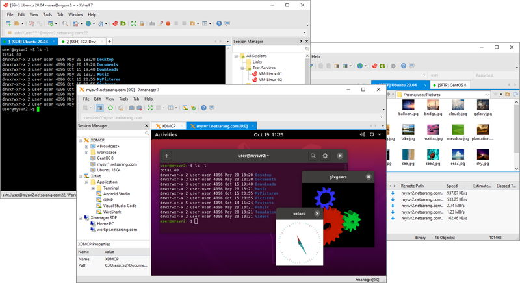The width and height of the screenshot is (520, 283).
Task: Click the Open folder icon in Xshell toolbar
Action: tap(17, 23)
